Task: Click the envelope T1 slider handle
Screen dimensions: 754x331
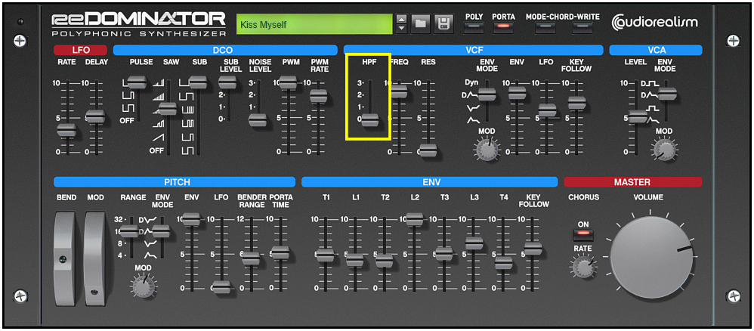Action: (x=326, y=255)
